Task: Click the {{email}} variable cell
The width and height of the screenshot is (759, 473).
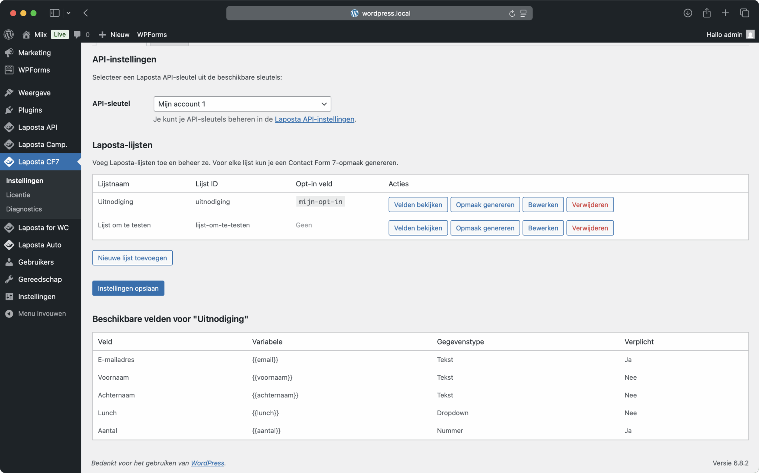Action: point(265,360)
